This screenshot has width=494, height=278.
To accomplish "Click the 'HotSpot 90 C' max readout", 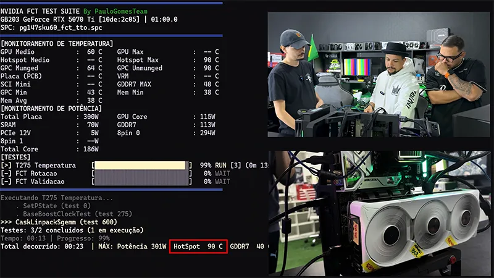I will pyautogui.click(x=198, y=246).
